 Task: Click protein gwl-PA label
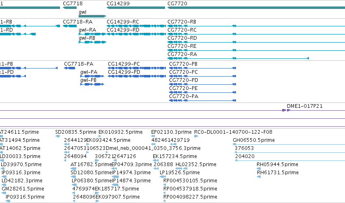tap(89, 72)
